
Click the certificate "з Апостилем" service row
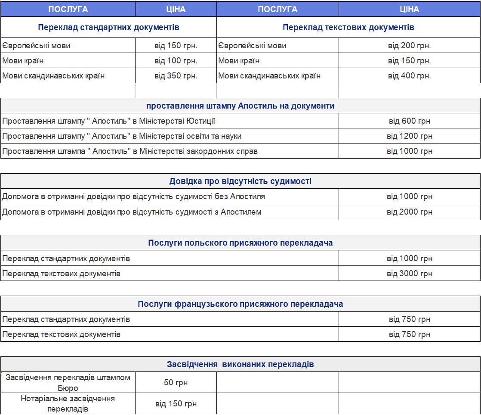pos(132,212)
